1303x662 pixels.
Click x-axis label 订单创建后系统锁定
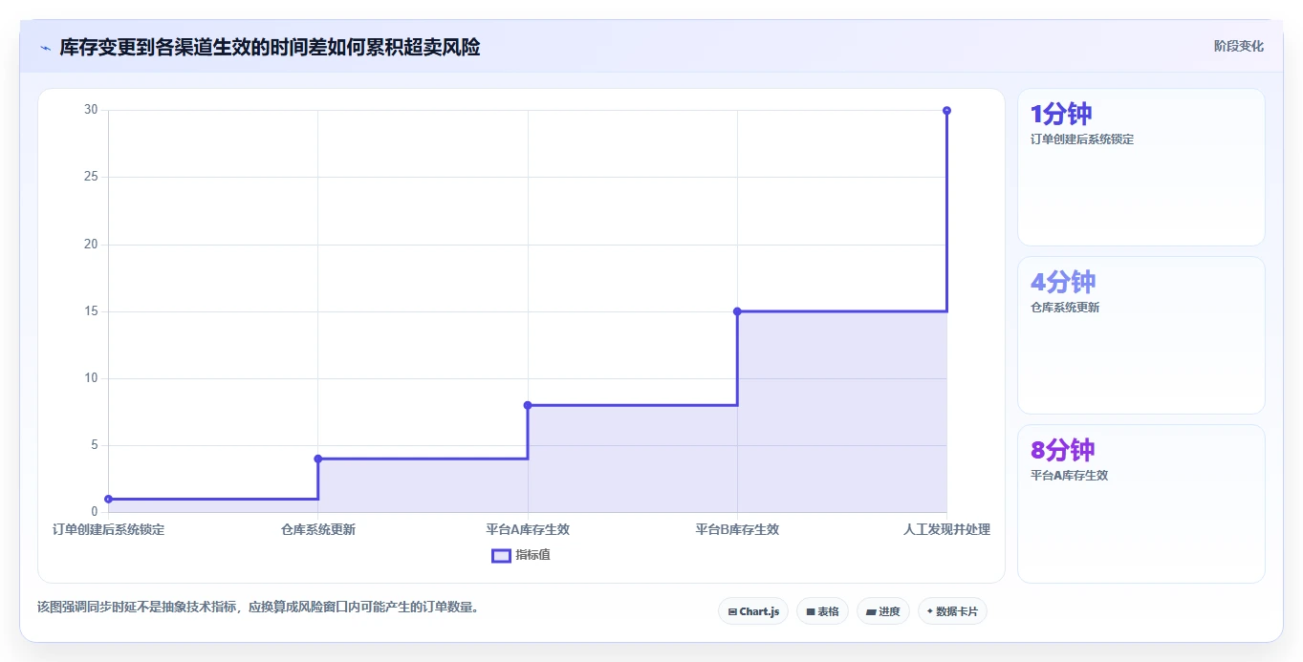click(108, 529)
